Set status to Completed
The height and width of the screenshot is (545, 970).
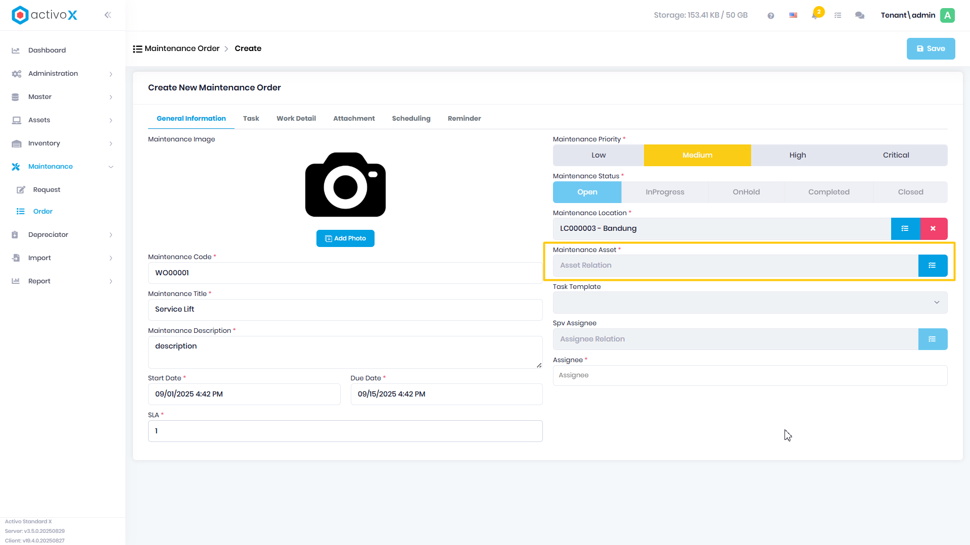click(x=828, y=192)
